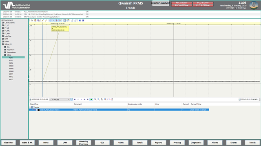Click the third magnifier zoom icon
261x146 pixels.
pyautogui.click(x=102, y=99)
